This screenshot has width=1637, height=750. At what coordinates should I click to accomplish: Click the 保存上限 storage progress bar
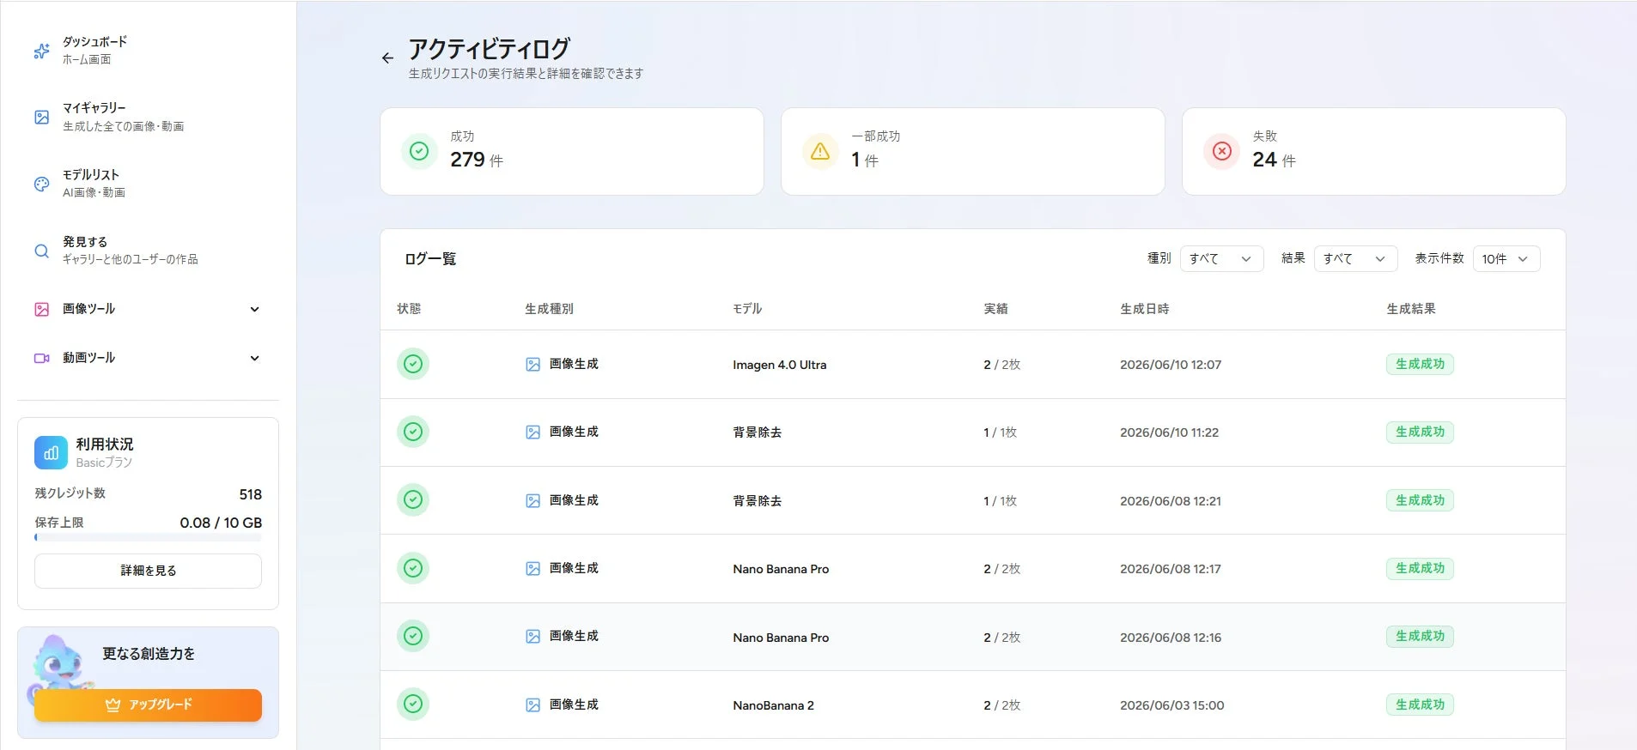(148, 538)
